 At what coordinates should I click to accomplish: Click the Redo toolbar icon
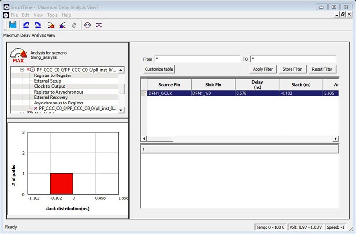pos(38,25)
